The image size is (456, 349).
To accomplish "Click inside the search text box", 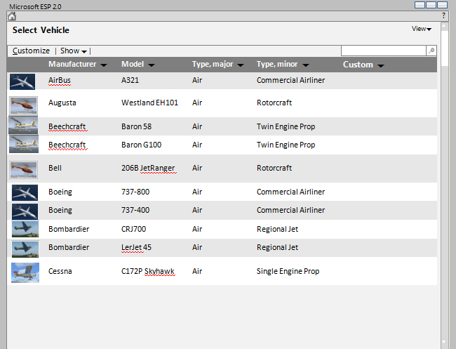I will (x=383, y=51).
